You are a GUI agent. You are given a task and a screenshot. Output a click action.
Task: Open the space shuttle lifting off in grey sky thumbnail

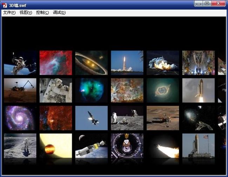click(199, 90)
